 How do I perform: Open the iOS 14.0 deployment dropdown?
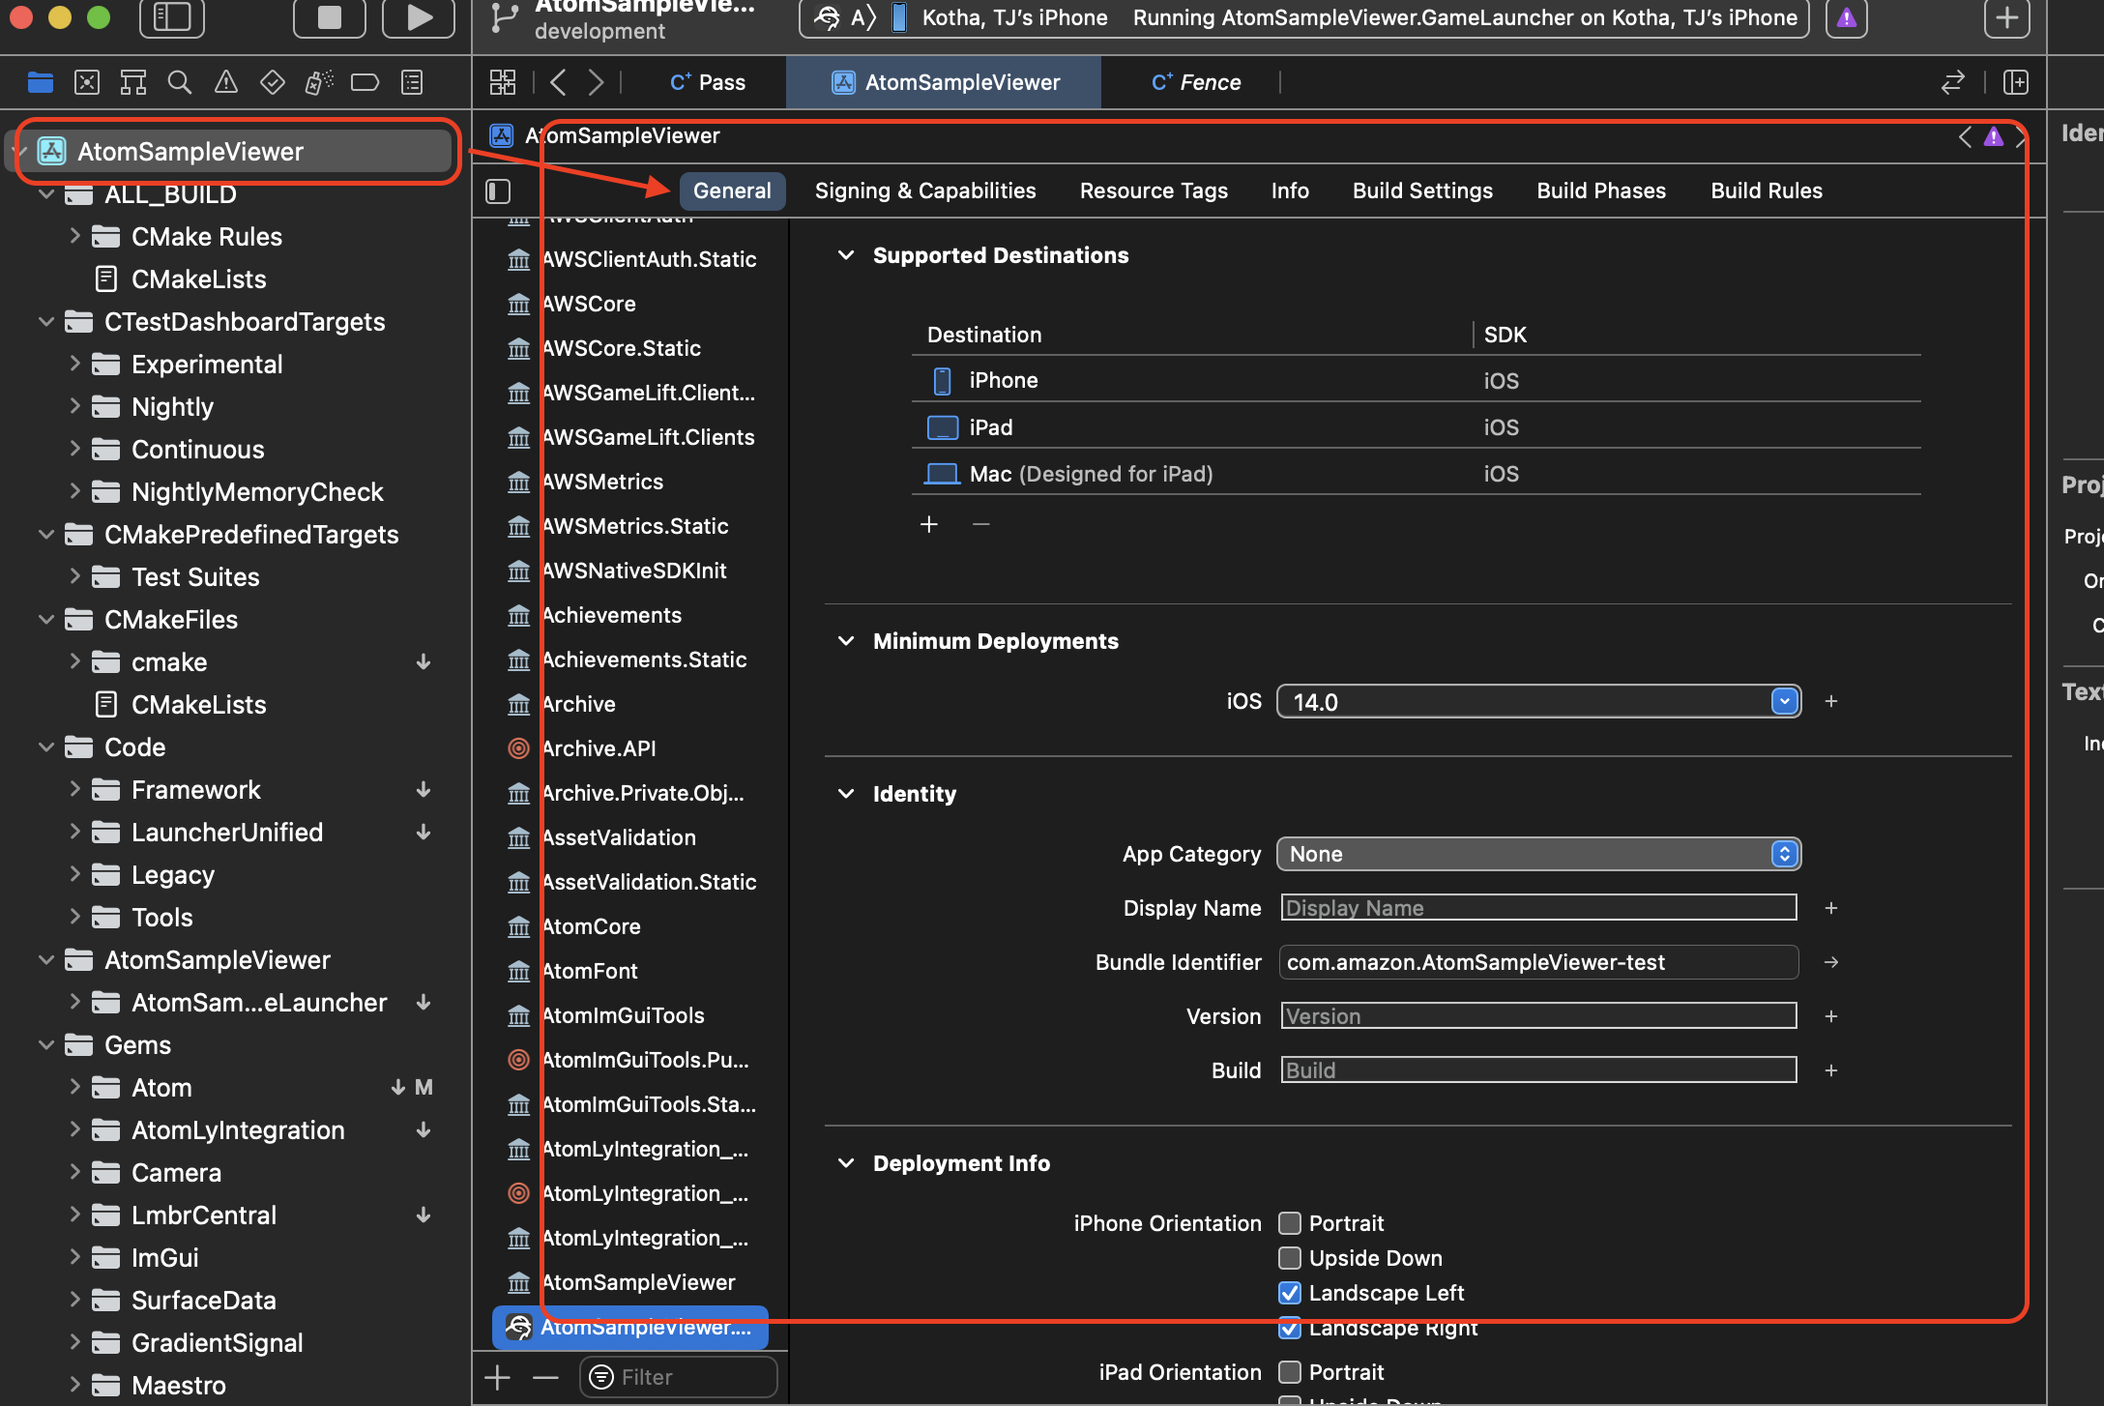(1784, 702)
